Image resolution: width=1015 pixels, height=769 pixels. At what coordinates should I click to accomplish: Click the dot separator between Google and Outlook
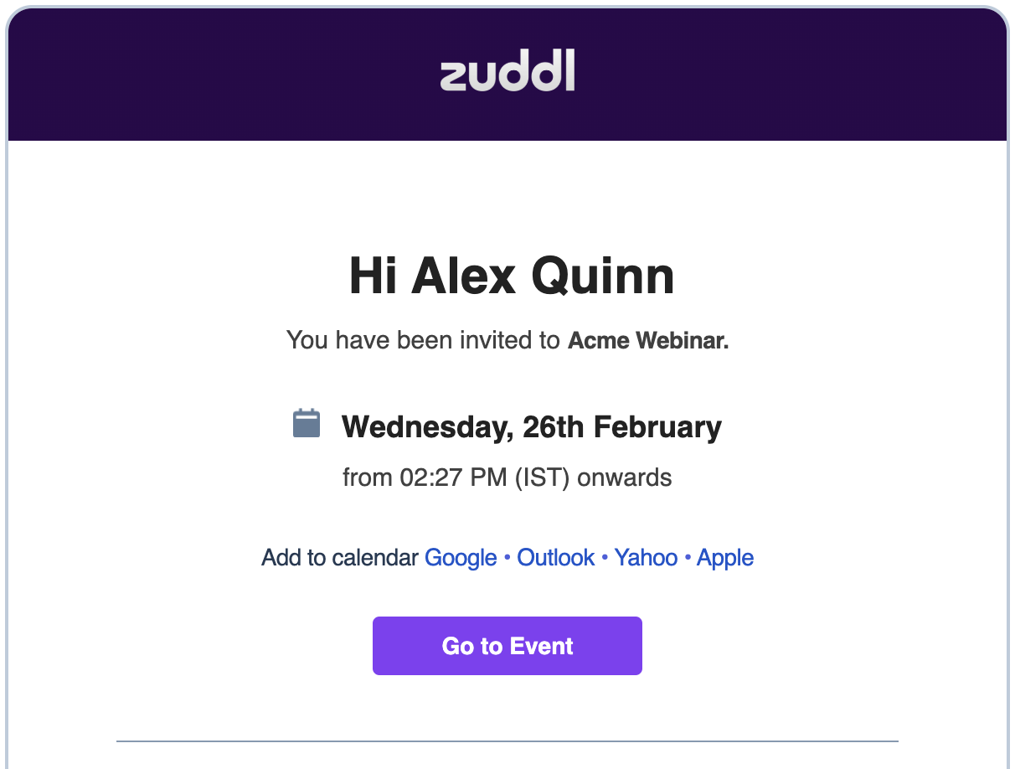(x=507, y=559)
